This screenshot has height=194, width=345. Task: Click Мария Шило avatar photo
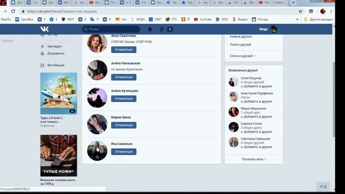point(97,124)
